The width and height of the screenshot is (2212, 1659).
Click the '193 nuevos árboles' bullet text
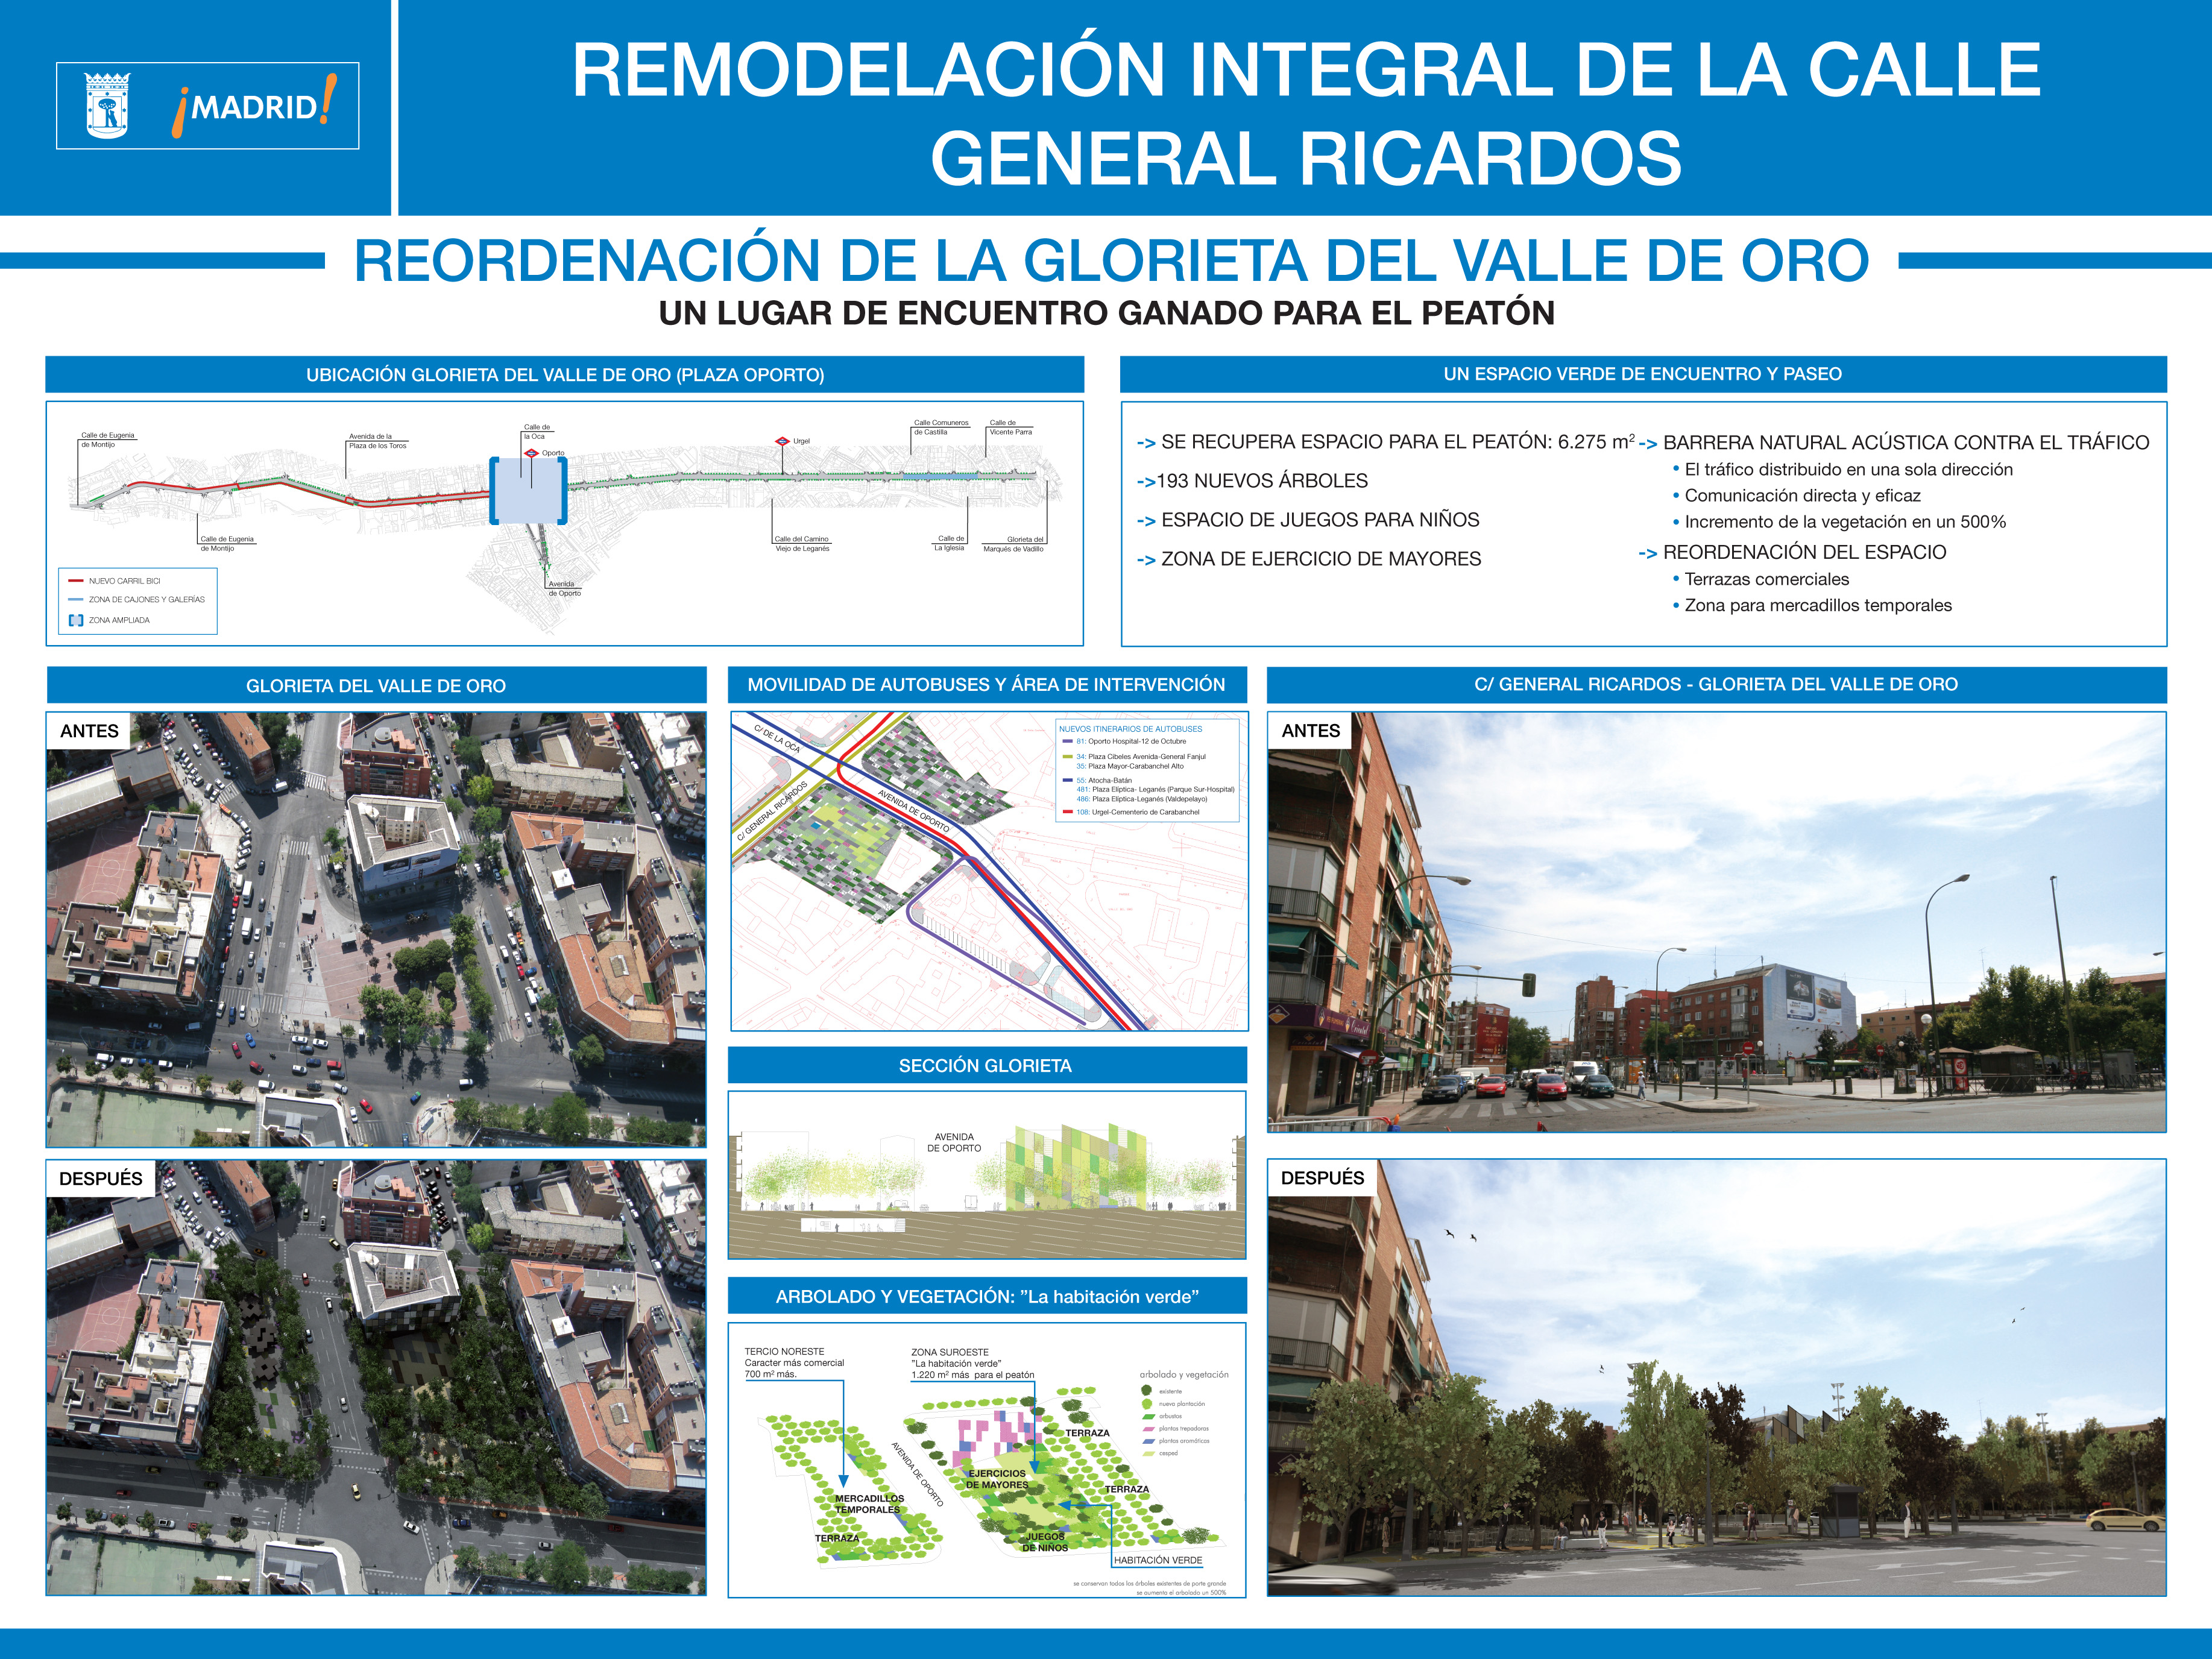click(1261, 481)
